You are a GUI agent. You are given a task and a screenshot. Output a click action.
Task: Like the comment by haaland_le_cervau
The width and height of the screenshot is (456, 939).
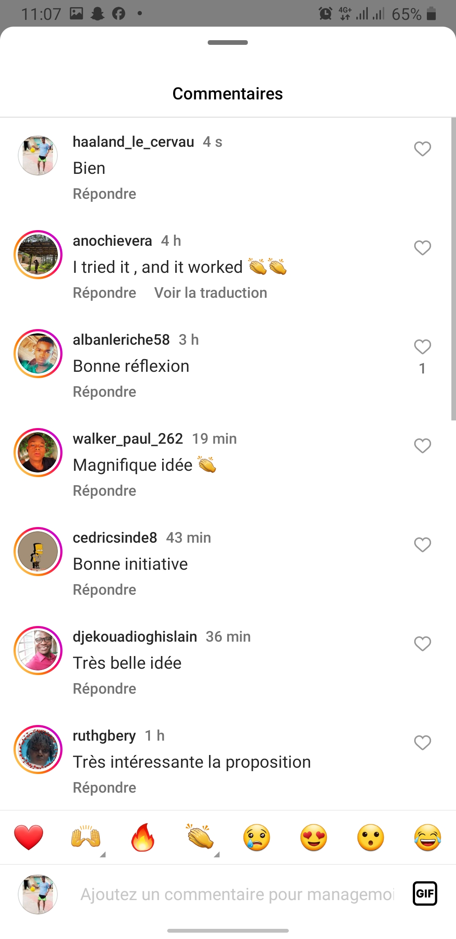point(422,149)
